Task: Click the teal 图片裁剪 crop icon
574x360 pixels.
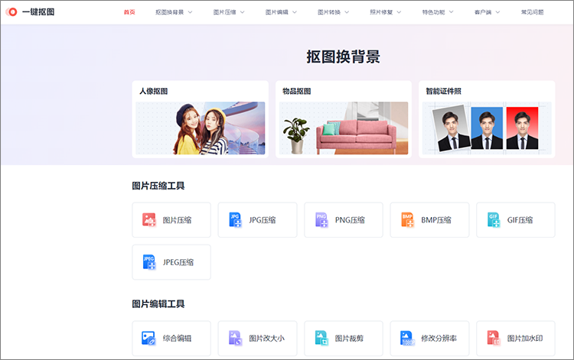Action: (321, 338)
